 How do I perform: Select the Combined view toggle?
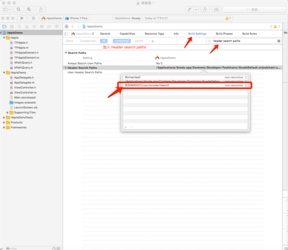(122, 41)
